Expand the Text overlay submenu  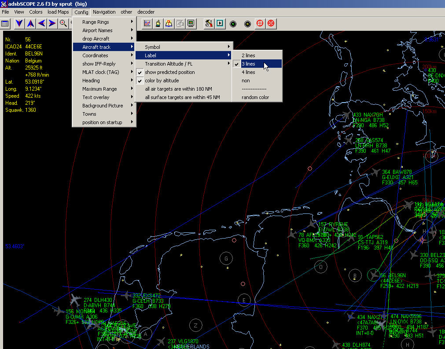tap(104, 97)
